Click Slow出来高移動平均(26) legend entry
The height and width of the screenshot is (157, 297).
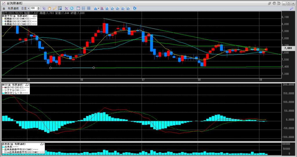[x=23, y=152]
